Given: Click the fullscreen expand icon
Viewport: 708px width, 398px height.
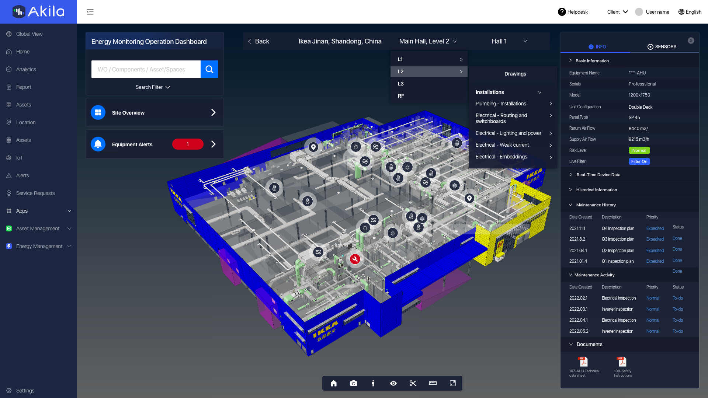Looking at the screenshot, I should point(453,383).
